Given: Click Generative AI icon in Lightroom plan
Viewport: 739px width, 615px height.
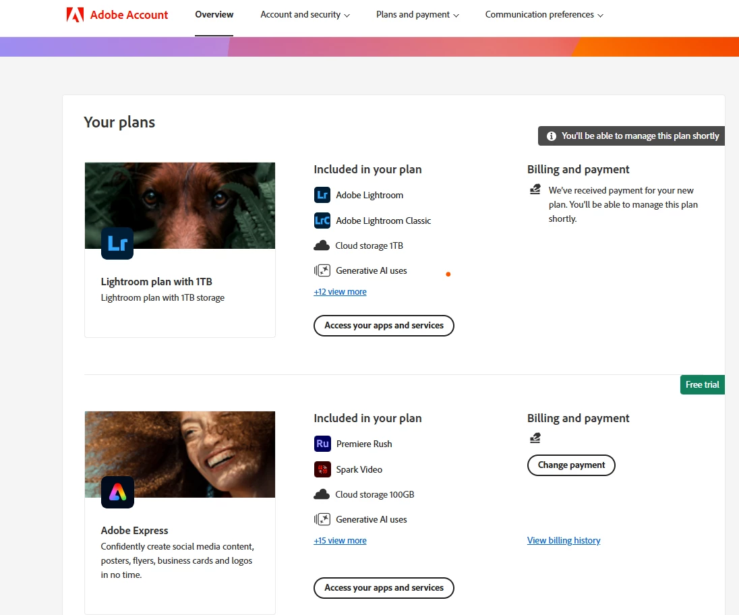Looking at the screenshot, I should (322, 270).
